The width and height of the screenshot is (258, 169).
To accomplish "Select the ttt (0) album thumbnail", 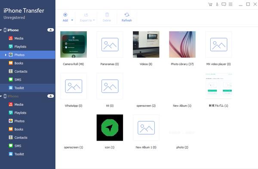I will click(110, 86).
